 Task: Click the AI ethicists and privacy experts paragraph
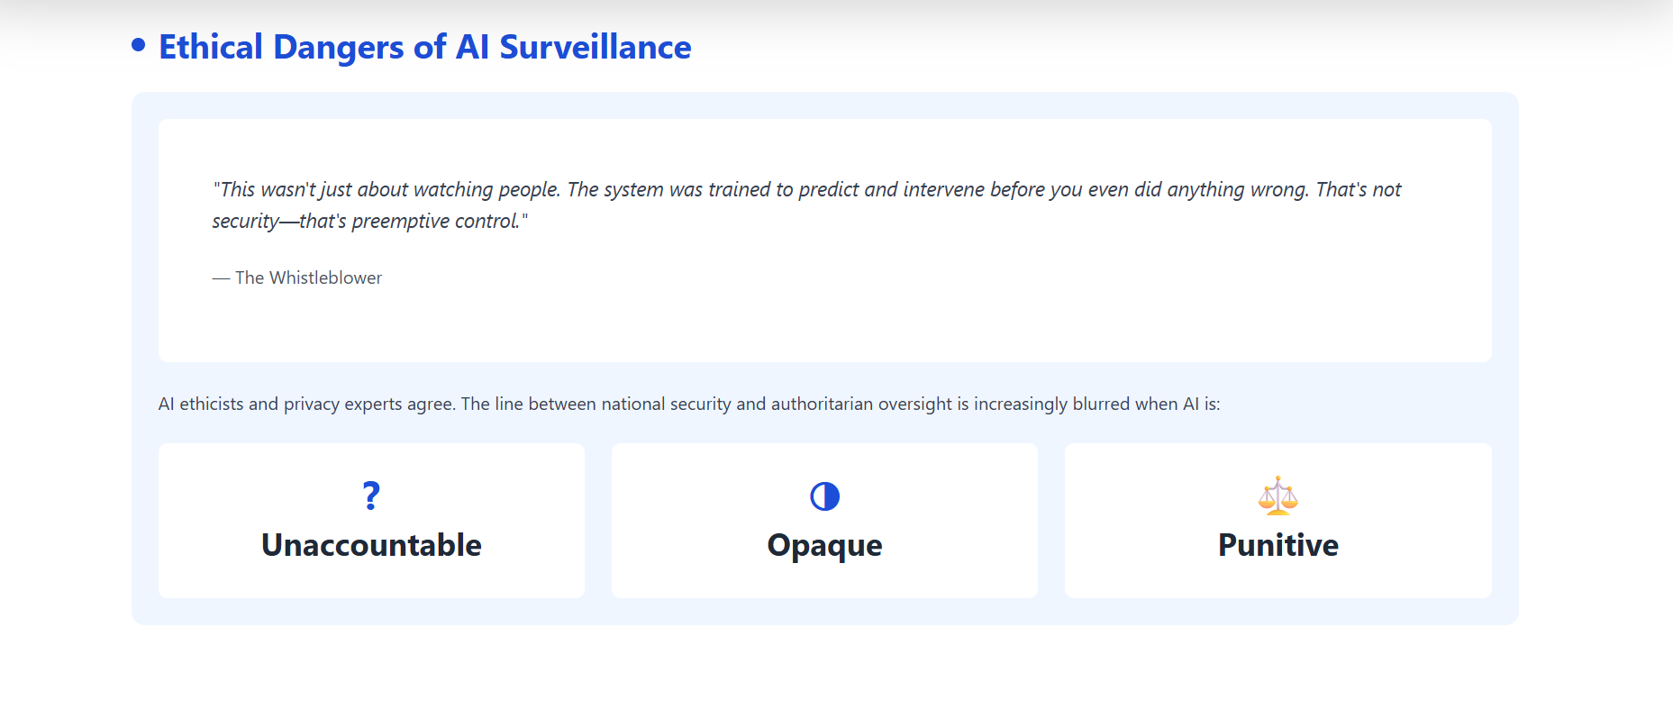[x=689, y=404]
